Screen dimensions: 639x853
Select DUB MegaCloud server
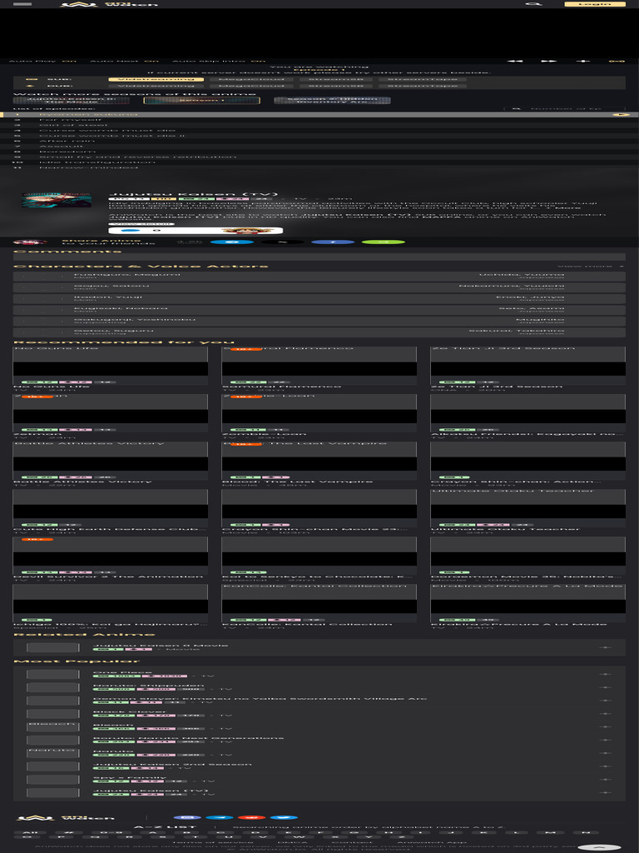(251, 86)
